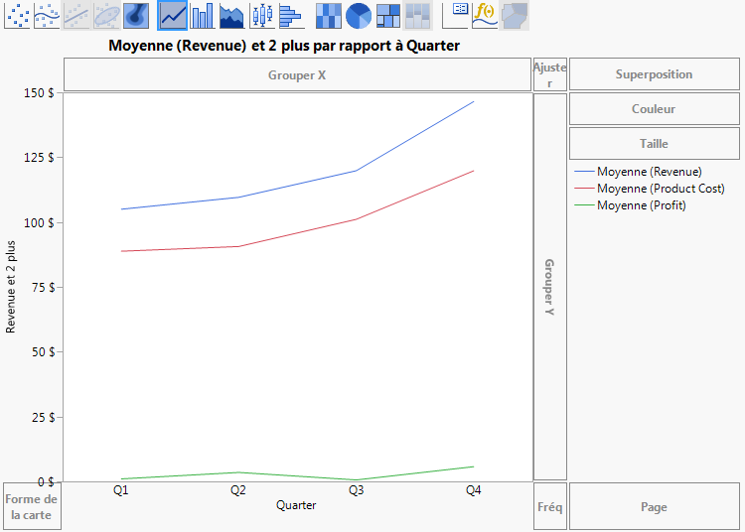Screen dimensions: 745x532
Task: Click the Q4 tick label
Action: point(473,490)
